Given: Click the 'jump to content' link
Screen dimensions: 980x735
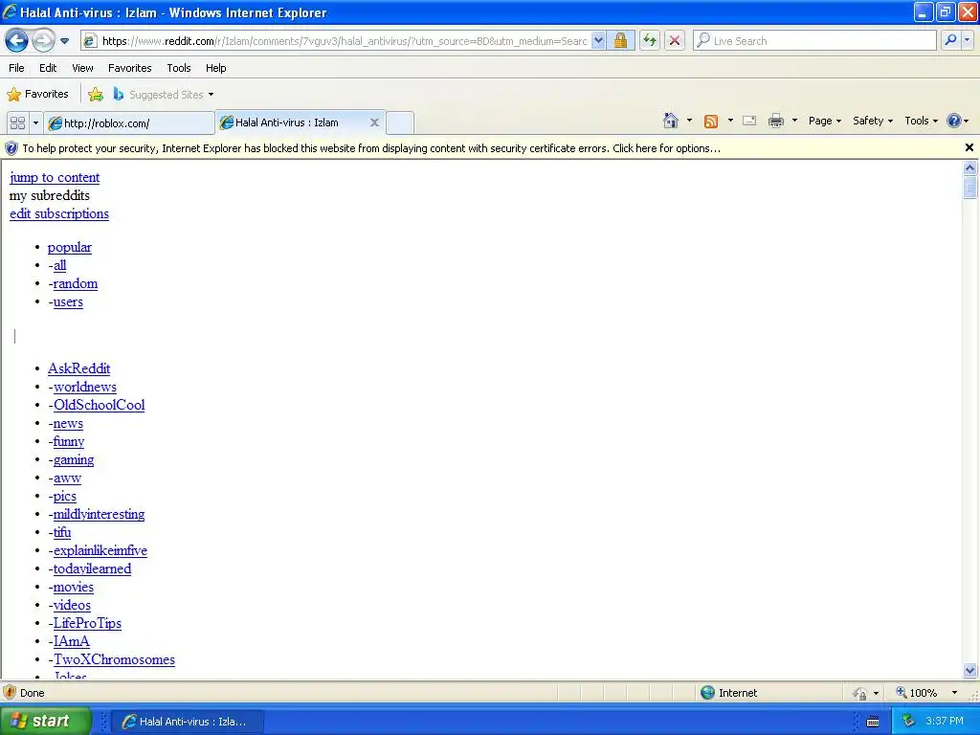Looking at the screenshot, I should [55, 177].
